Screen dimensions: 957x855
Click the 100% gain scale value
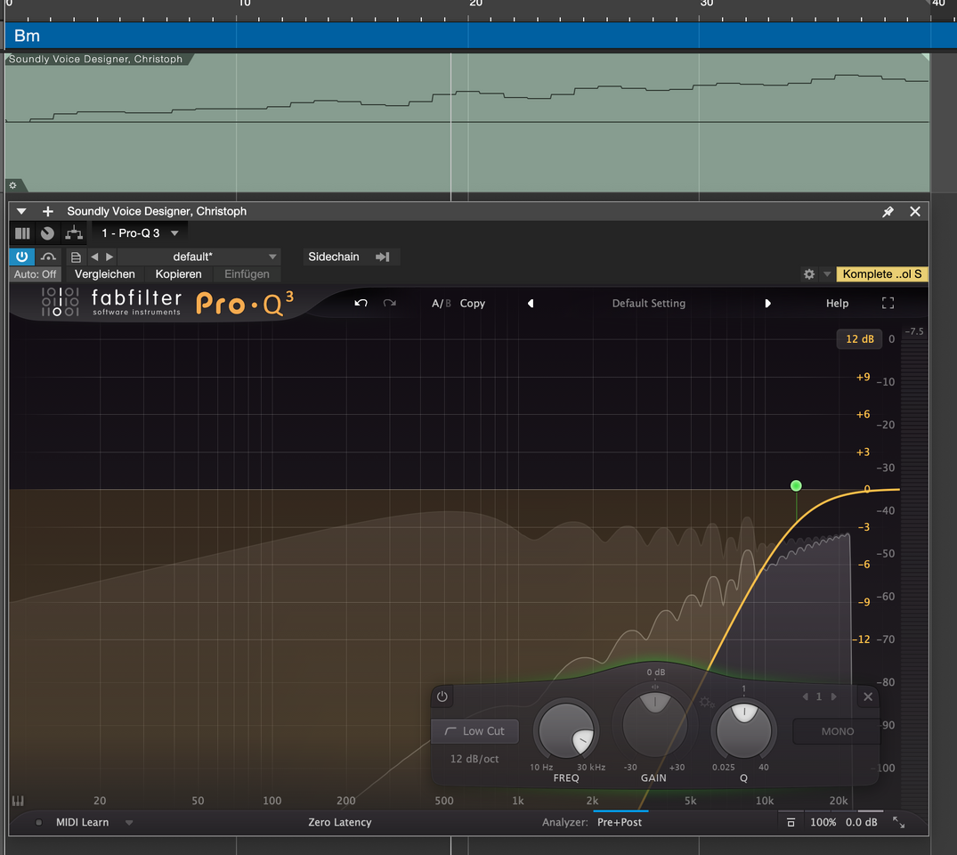823,823
